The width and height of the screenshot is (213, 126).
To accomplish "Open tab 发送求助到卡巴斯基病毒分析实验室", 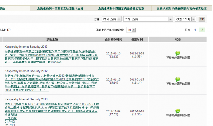I will (121, 9).
